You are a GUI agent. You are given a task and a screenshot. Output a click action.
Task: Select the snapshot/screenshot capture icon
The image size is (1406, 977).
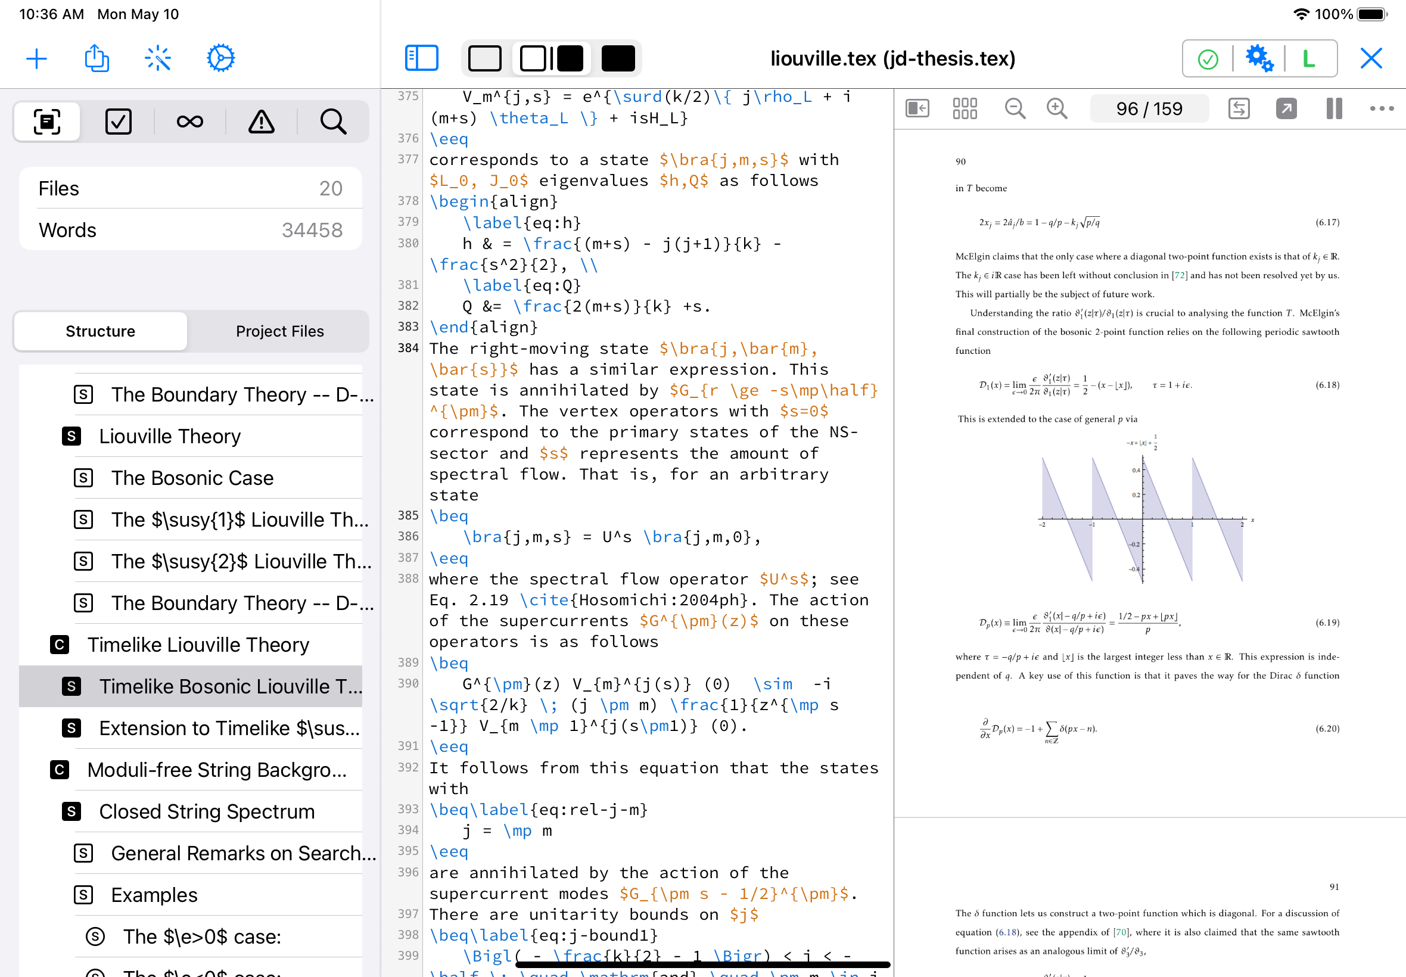coord(47,120)
